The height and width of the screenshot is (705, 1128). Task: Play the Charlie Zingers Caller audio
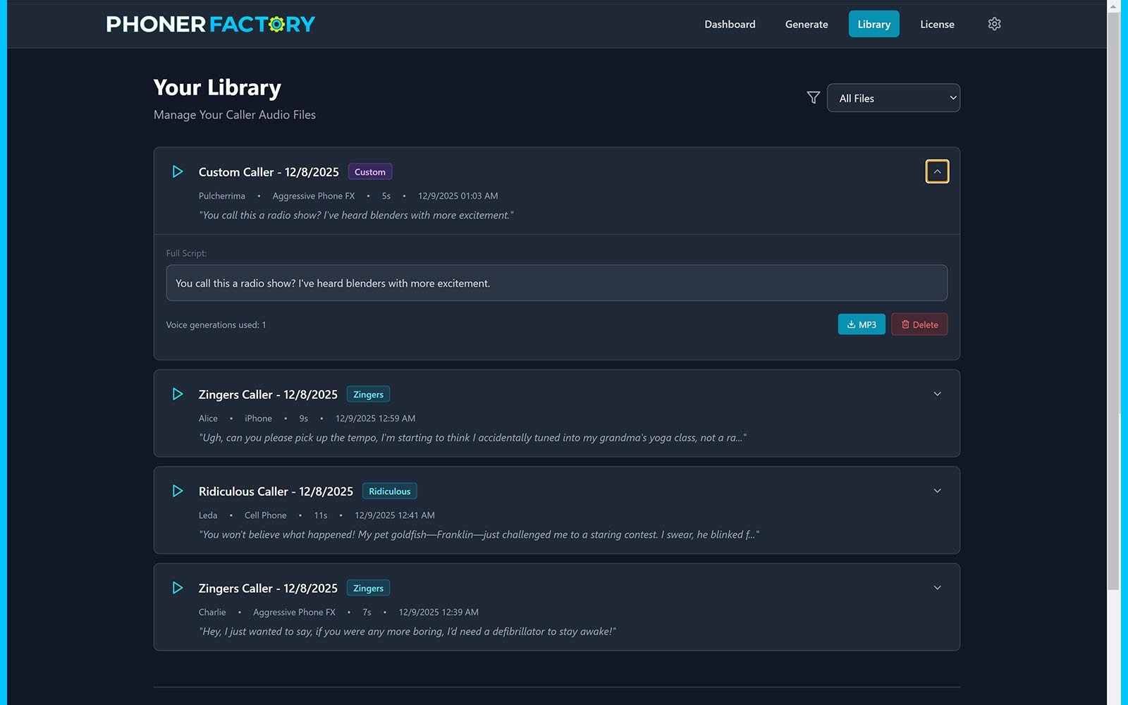tap(178, 588)
